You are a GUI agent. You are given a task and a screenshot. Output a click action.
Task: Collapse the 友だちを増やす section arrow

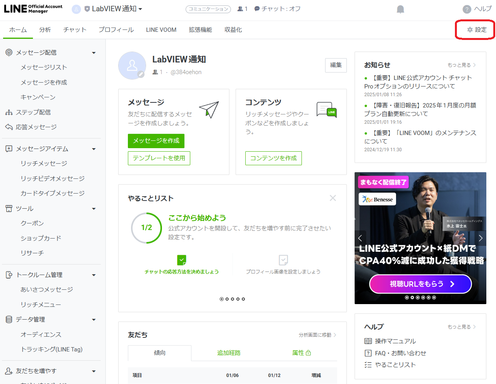coord(94,371)
